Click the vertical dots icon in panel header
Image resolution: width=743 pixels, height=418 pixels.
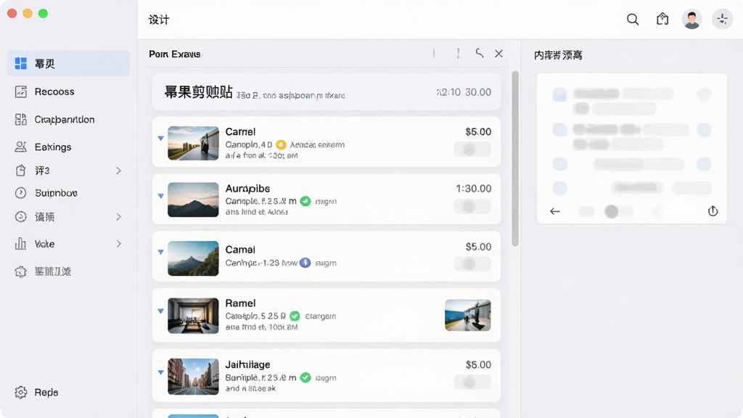click(x=458, y=54)
